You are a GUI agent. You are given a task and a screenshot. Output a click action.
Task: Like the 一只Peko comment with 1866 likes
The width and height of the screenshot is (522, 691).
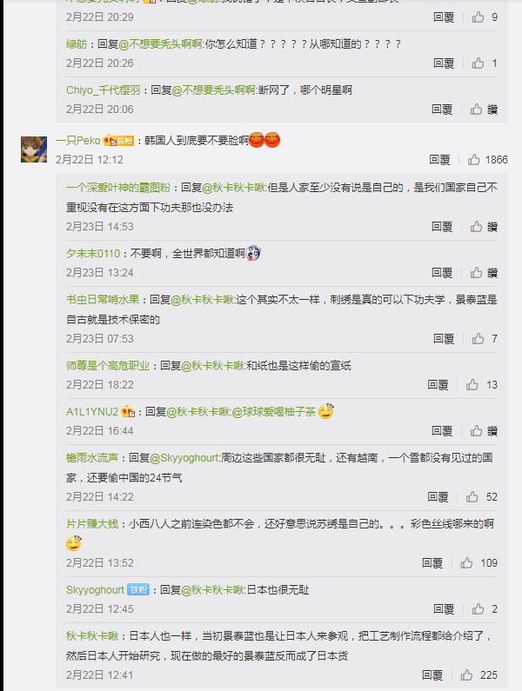point(474,160)
